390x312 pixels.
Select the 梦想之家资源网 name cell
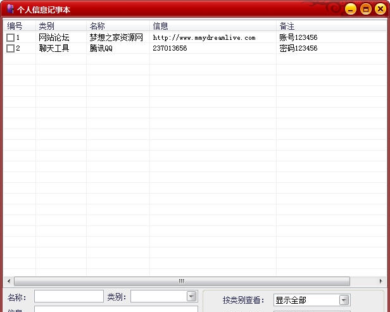point(116,37)
